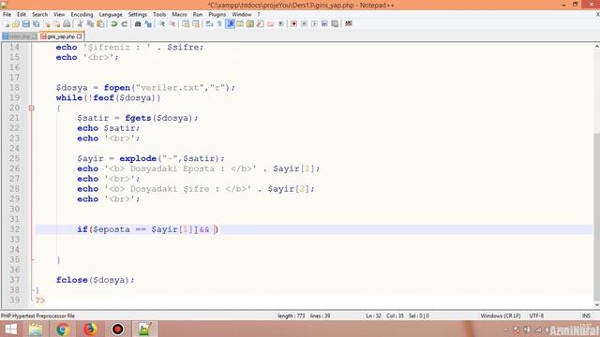This screenshot has width=600, height=337.
Task: Click the Playback macro icon
Action: 314,24
